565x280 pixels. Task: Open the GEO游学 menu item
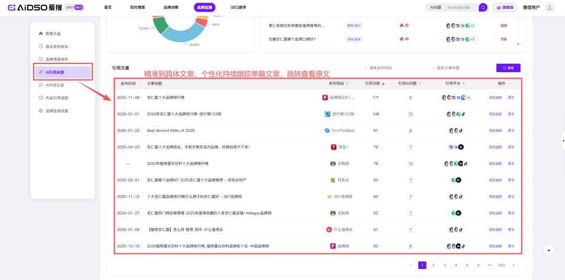coord(238,7)
